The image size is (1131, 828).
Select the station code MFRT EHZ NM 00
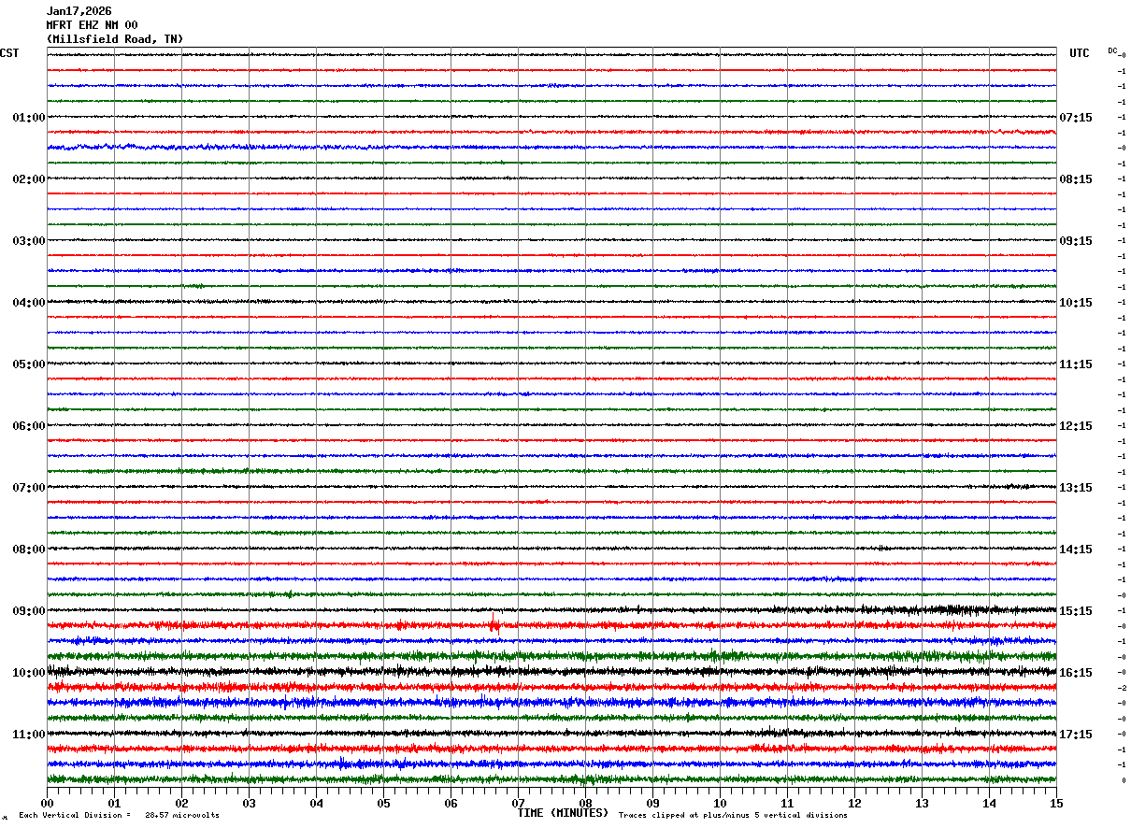92,25
